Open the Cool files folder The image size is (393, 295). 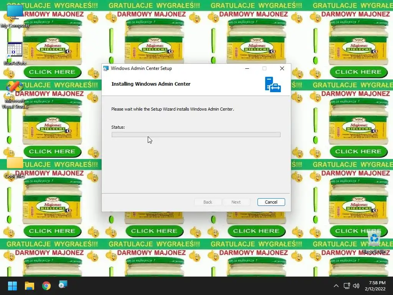point(15,167)
